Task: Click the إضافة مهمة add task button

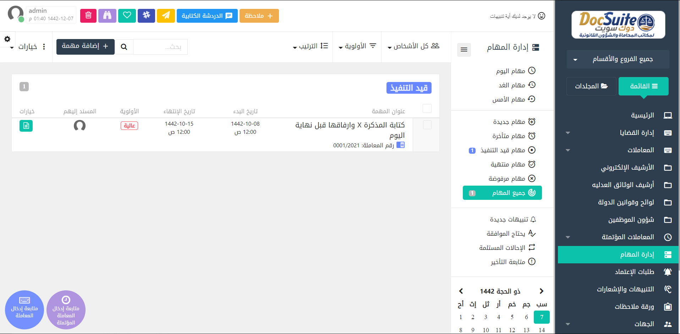Action: [85, 46]
